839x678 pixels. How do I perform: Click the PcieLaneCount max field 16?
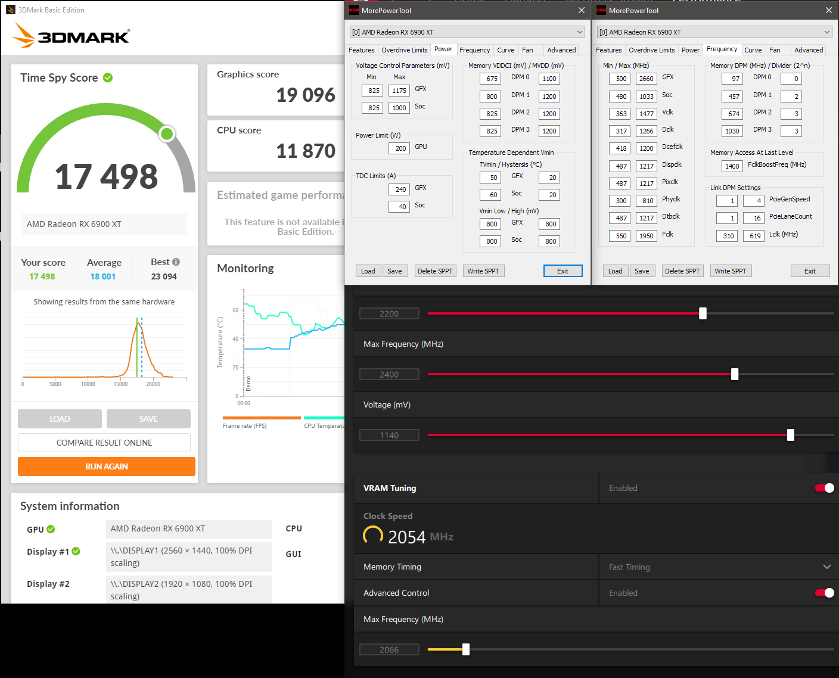(x=754, y=218)
